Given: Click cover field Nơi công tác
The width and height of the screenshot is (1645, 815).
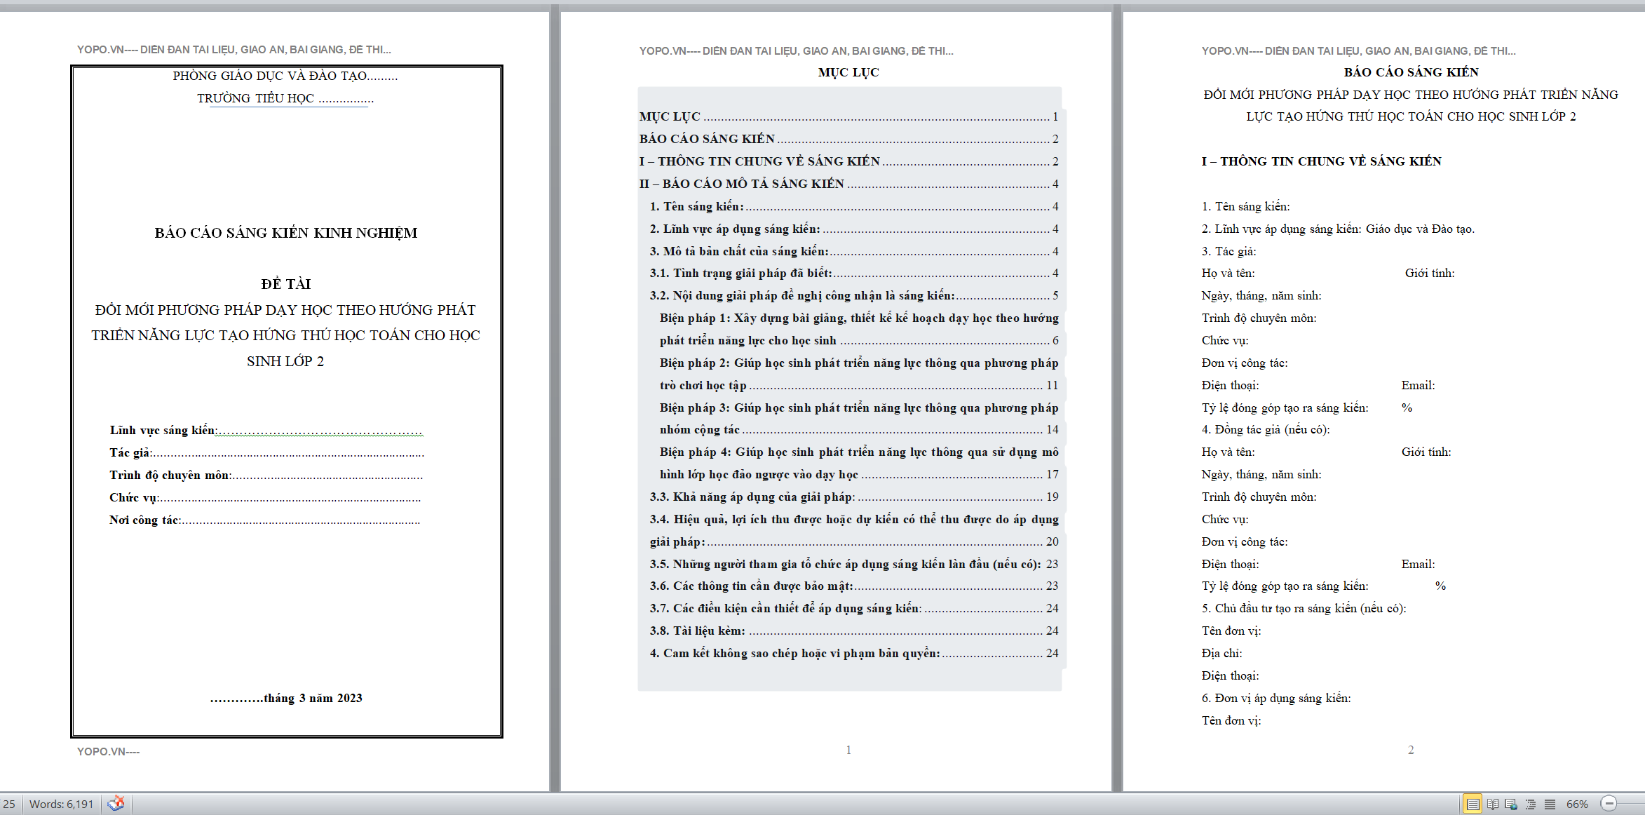Looking at the screenshot, I should click(265, 520).
